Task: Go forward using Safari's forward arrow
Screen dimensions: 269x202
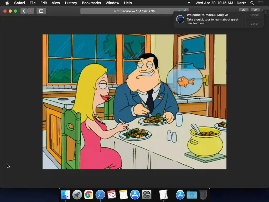Action: pos(30,11)
